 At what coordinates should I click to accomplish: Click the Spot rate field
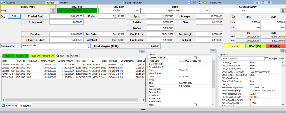161,16
